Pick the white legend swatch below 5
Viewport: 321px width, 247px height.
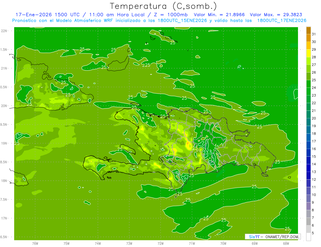click(308, 237)
